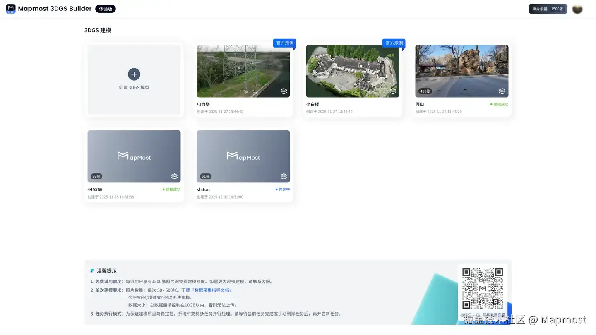This screenshot has height=335, width=596.
Task: Click the 3DGS icon on 电力塔 card
Action: [284, 91]
